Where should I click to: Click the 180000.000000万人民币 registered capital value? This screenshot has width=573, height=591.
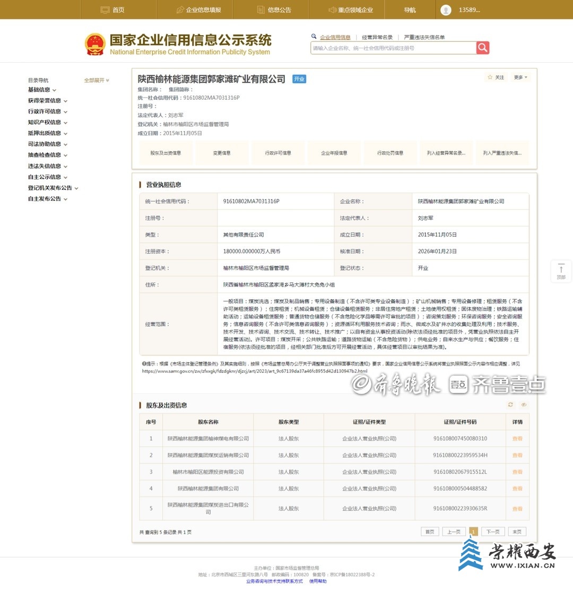(251, 251)
